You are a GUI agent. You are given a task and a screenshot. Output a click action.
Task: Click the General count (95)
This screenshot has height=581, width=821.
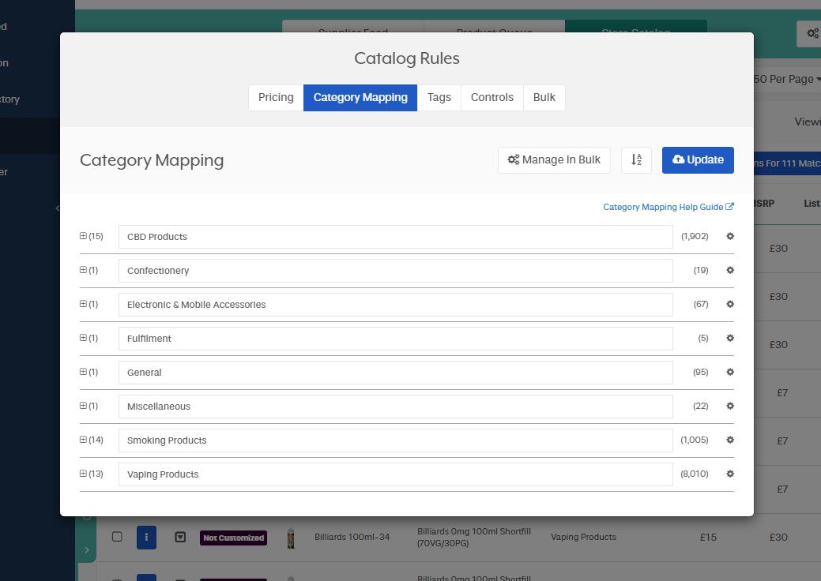(x=701, y=373)
